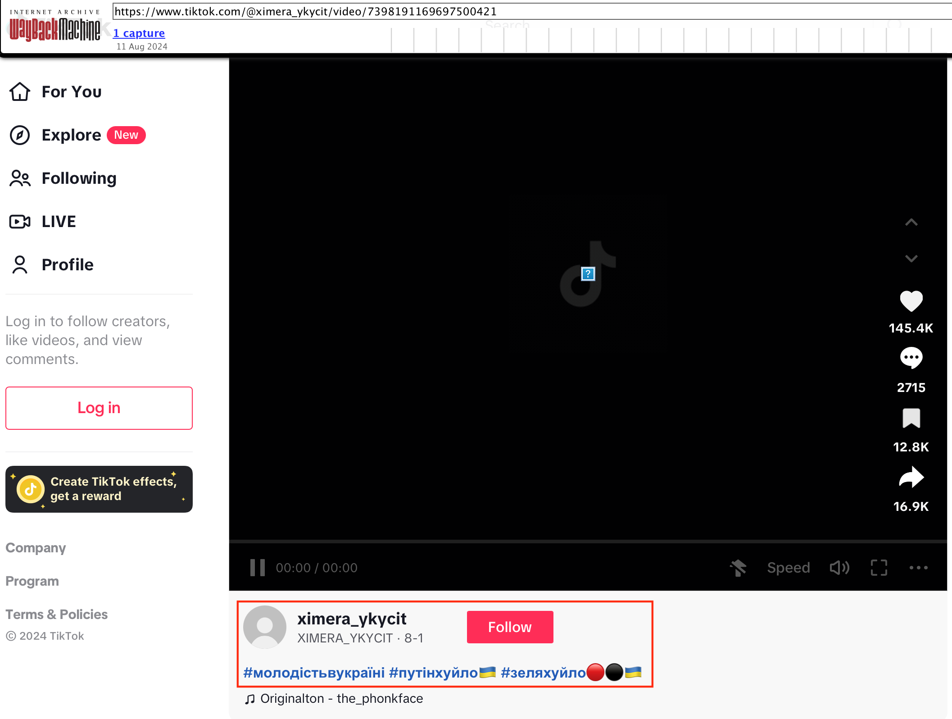Open the LIVE section
The image size is (952, 719).
click(59, 222)
